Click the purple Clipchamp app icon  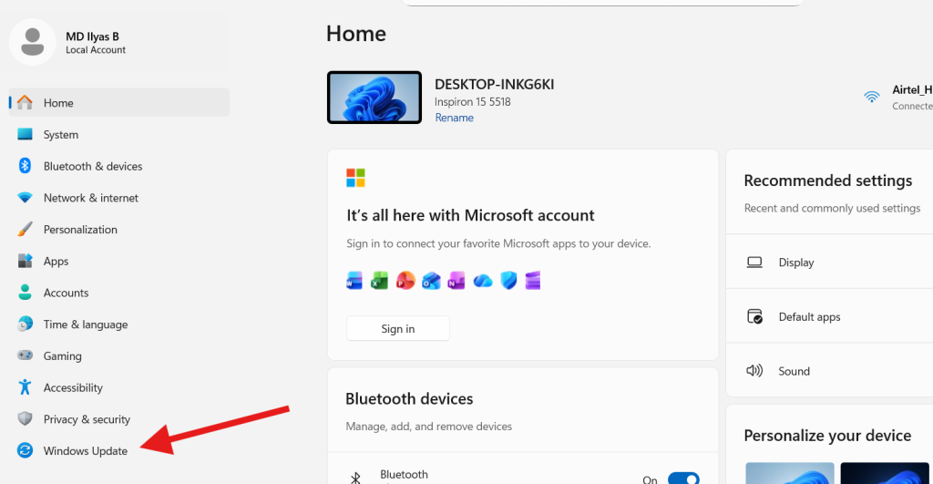(532, 281)
